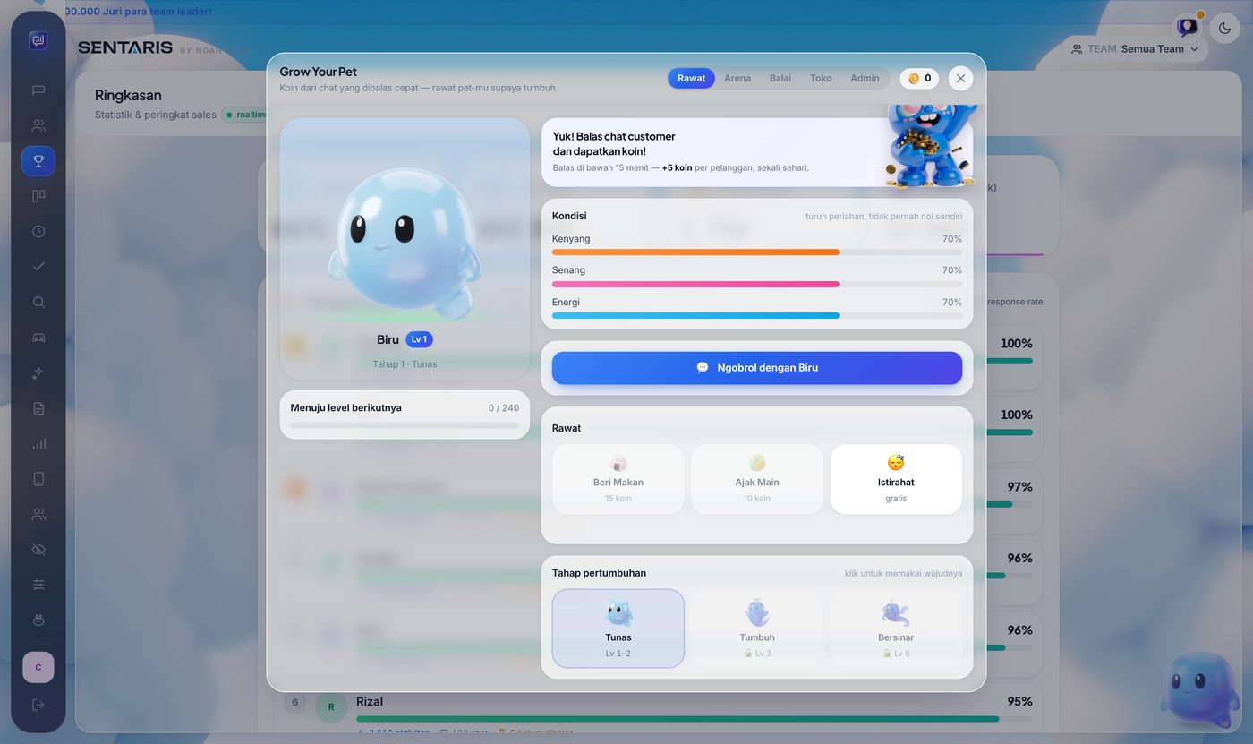
Task: Click the coin balance counter
Action: pyautogui.click(x=919, y=78)
